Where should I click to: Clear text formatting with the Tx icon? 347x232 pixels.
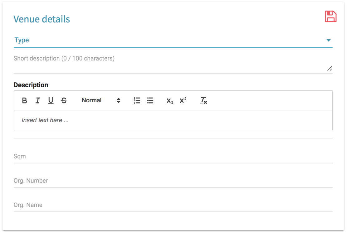tap(203, 100)
